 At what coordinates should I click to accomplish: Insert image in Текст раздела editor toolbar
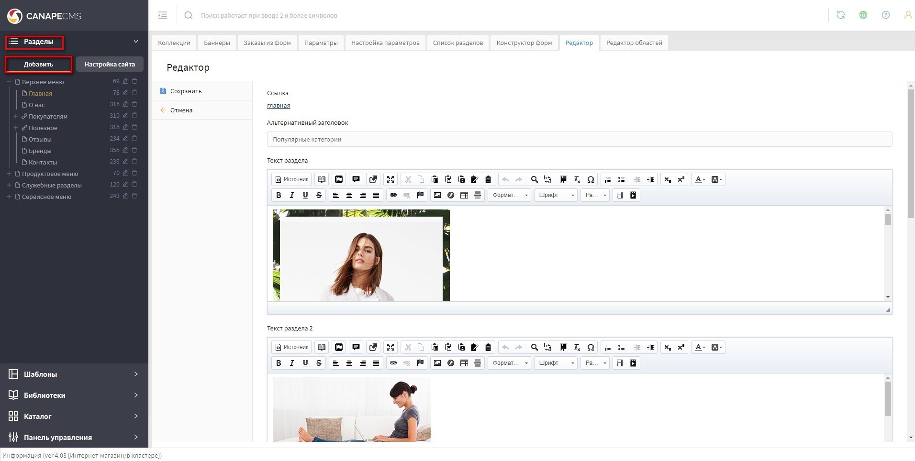437,195
